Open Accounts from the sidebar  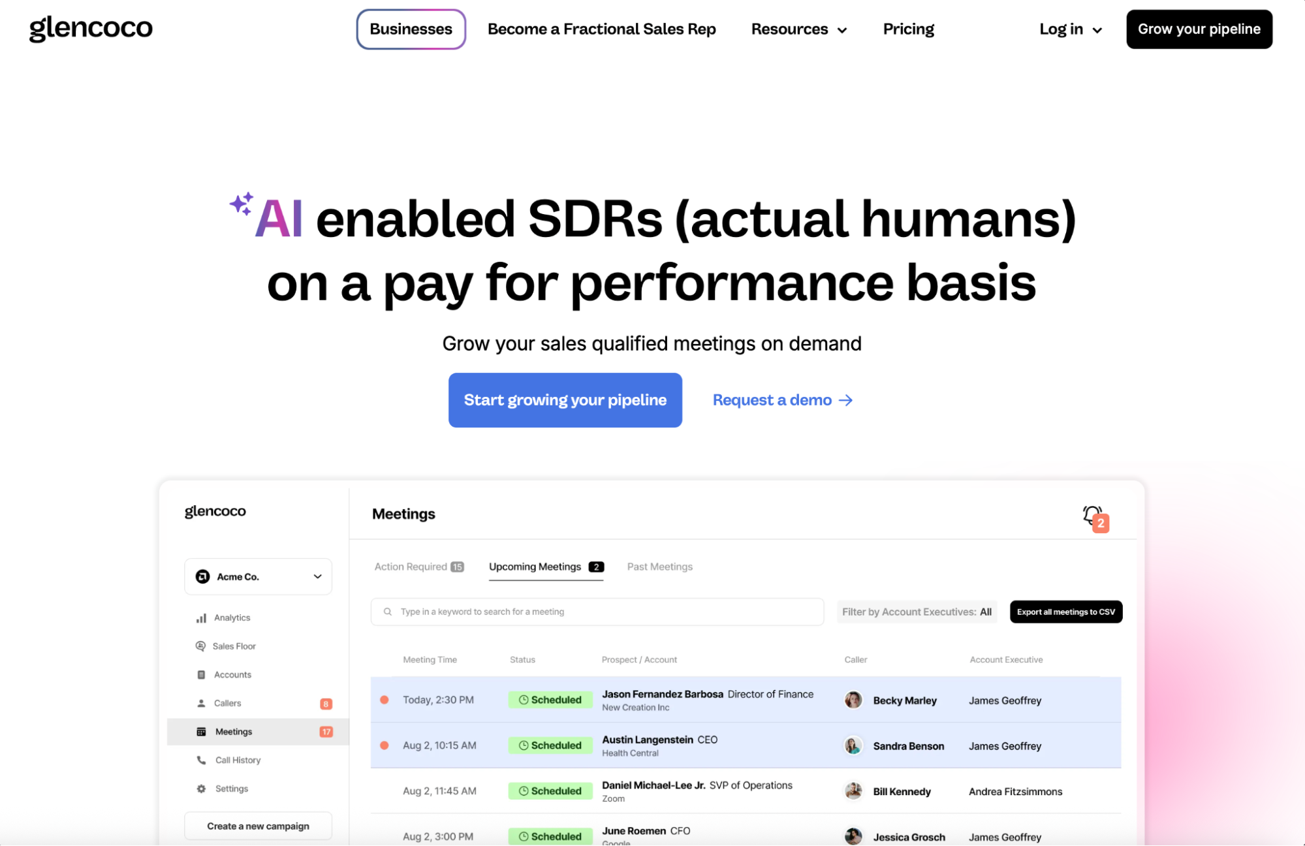click(x=232, y=674)
